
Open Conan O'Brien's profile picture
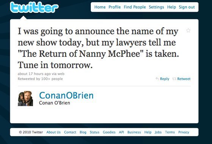(25, 98)
